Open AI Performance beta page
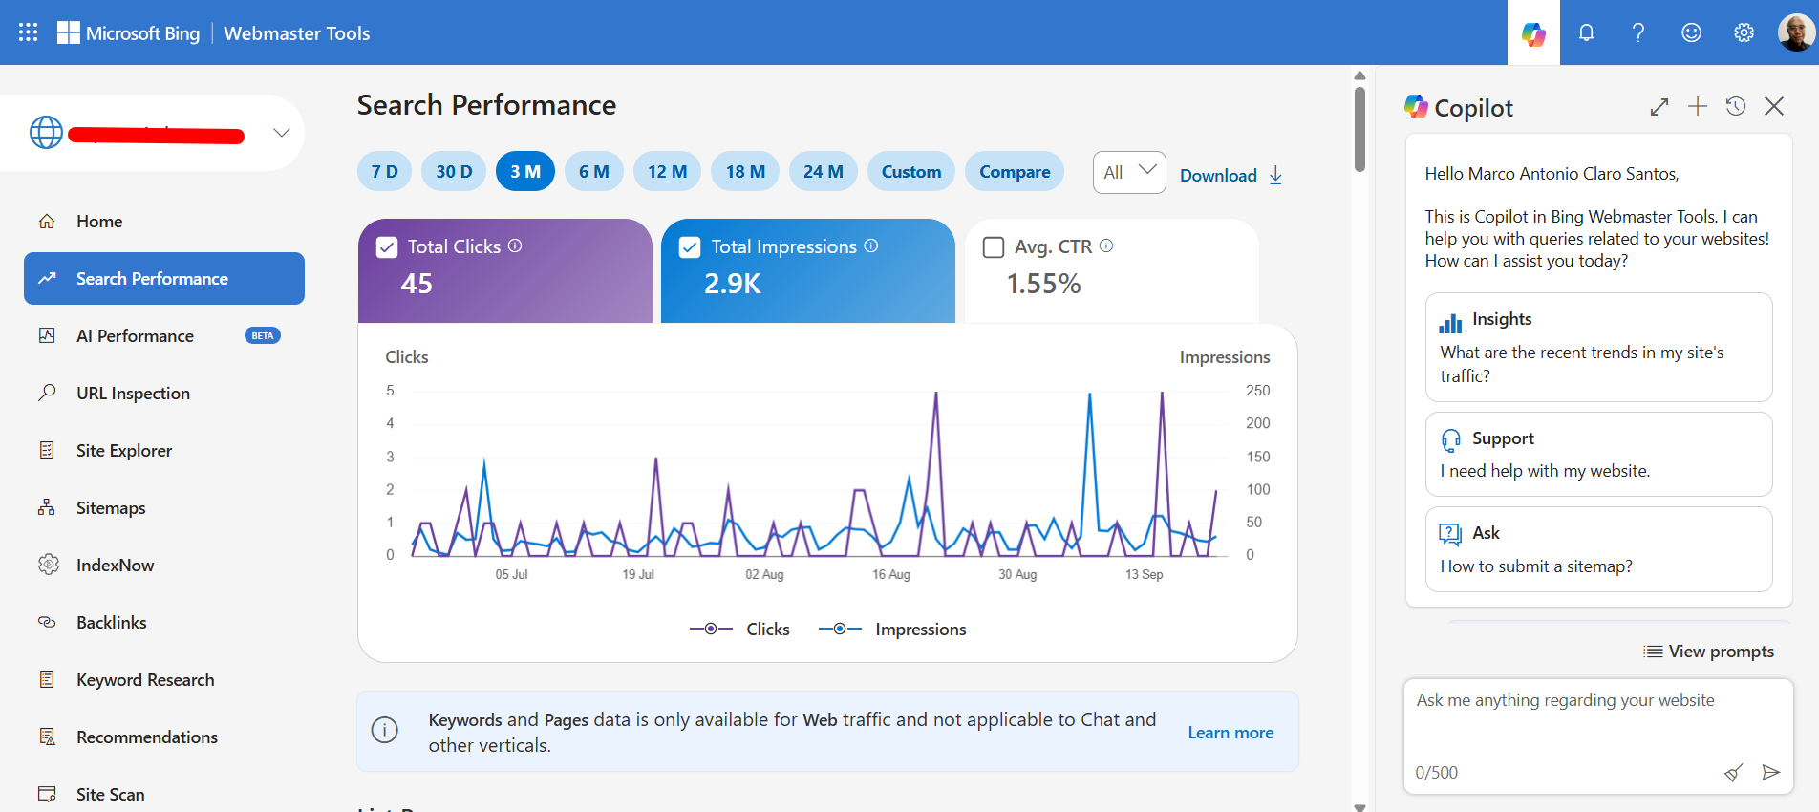The height and width of the screenshot is (812, 1819). [x=164, y=336]
